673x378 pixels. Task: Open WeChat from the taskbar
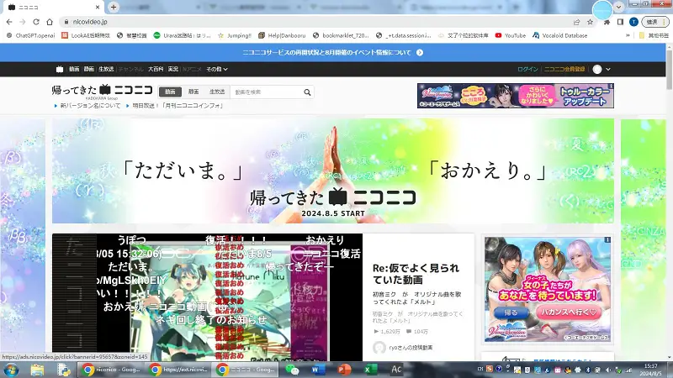point(292,370)
